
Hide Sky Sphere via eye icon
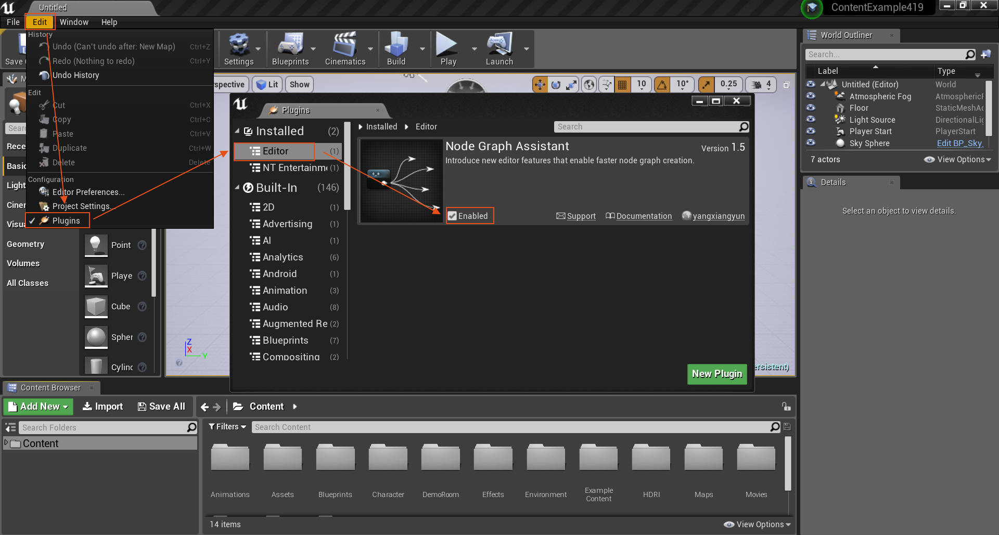click(x=811, y=143)
